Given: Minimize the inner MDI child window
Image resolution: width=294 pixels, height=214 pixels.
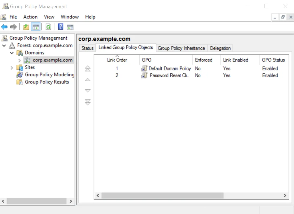Looking at the screenshot, I should click(x=275, y=17).
